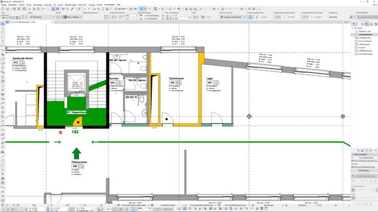Viewport: 378px width, 212px height.
Task: Select the Polyline tool in the toolbox
Action: point(2,165)
